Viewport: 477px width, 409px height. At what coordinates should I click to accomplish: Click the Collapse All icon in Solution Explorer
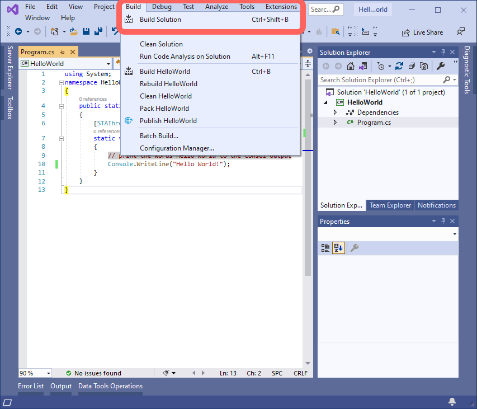point(412,66)
